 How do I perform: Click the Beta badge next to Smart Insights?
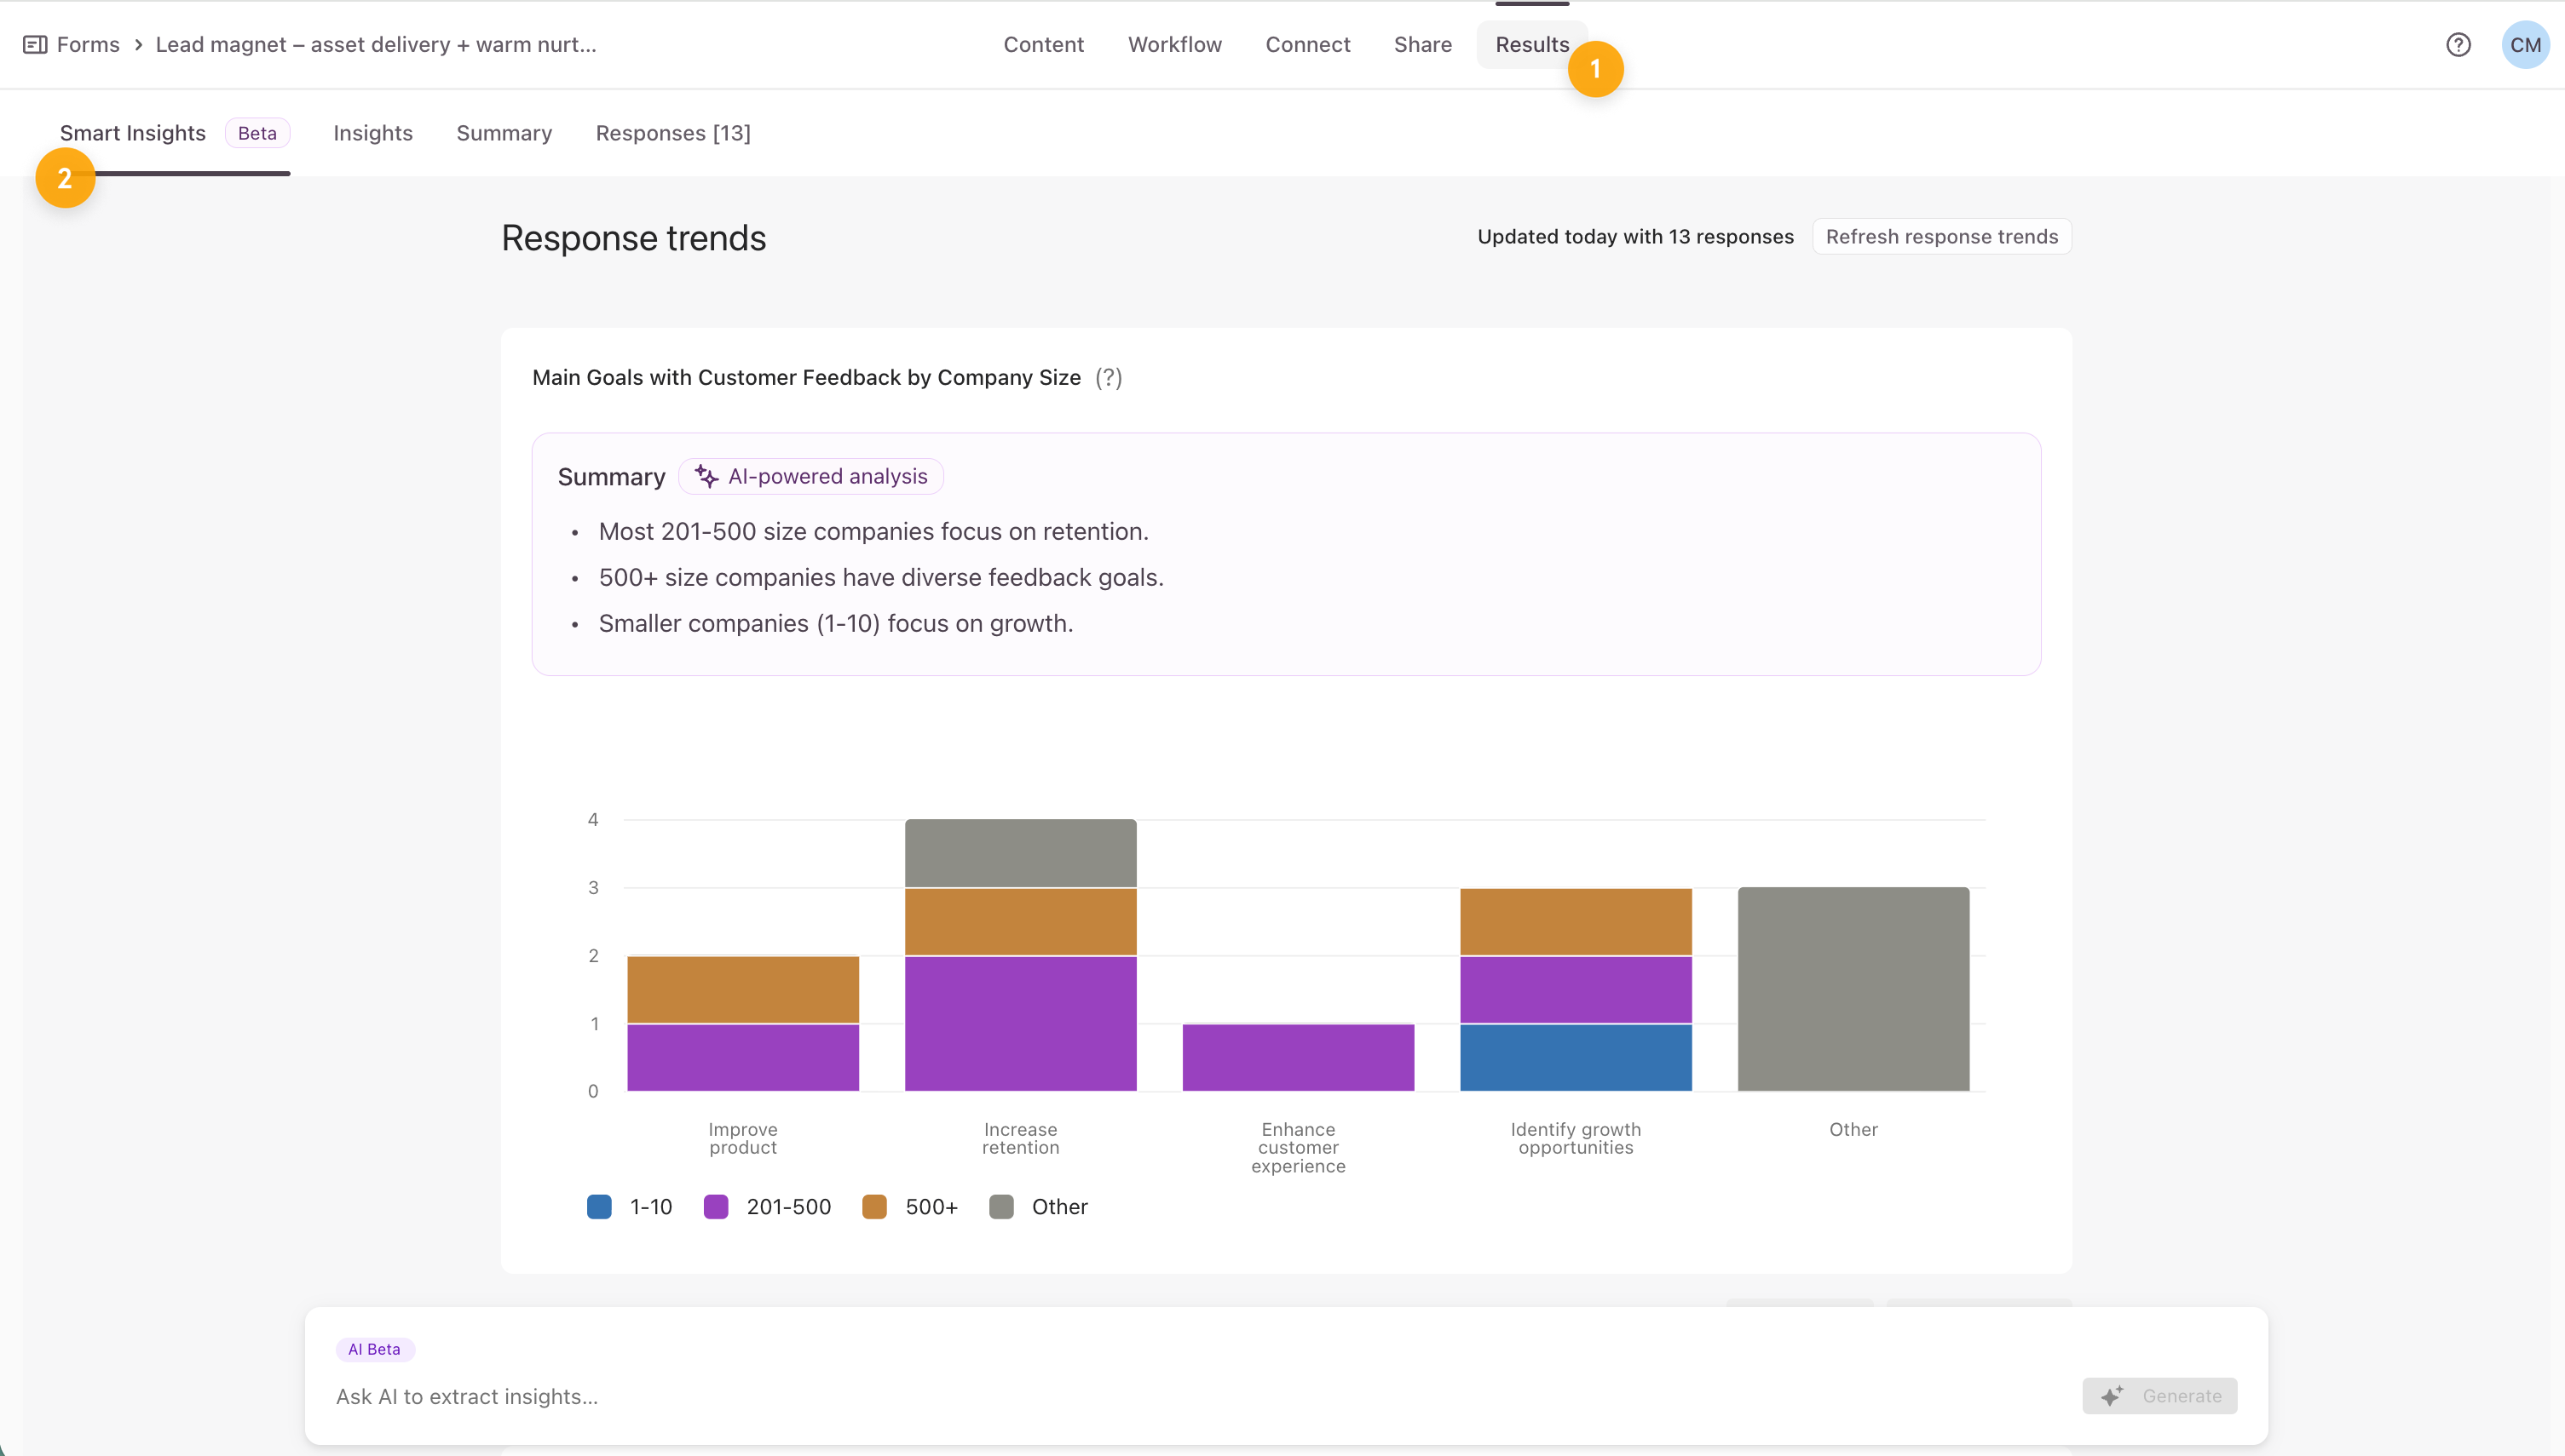(x=257, y=134)
